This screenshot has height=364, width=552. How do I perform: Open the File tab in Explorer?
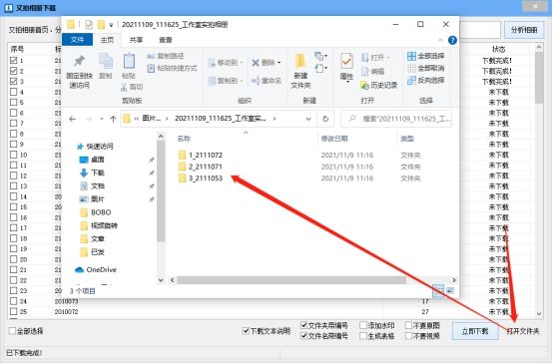pos(77,40)
